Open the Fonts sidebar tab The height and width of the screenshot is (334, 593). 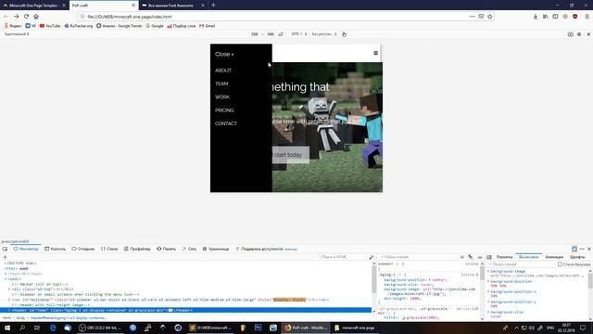pos(577,257)
